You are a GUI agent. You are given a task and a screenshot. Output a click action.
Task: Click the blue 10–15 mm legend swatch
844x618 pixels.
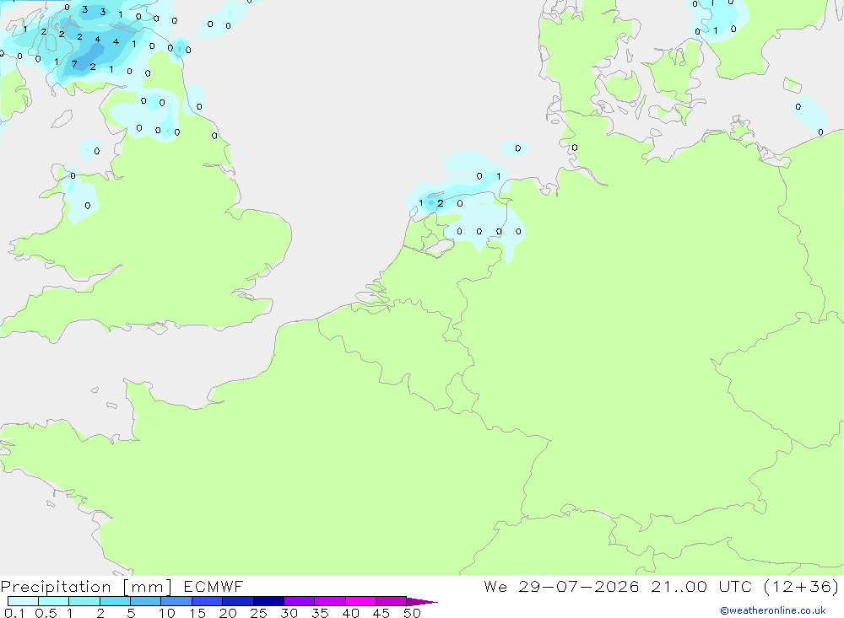point(176,601)
